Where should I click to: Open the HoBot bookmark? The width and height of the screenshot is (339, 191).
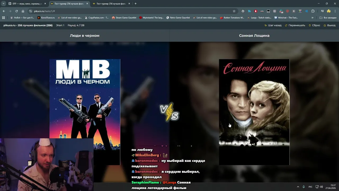coord(22,18)
